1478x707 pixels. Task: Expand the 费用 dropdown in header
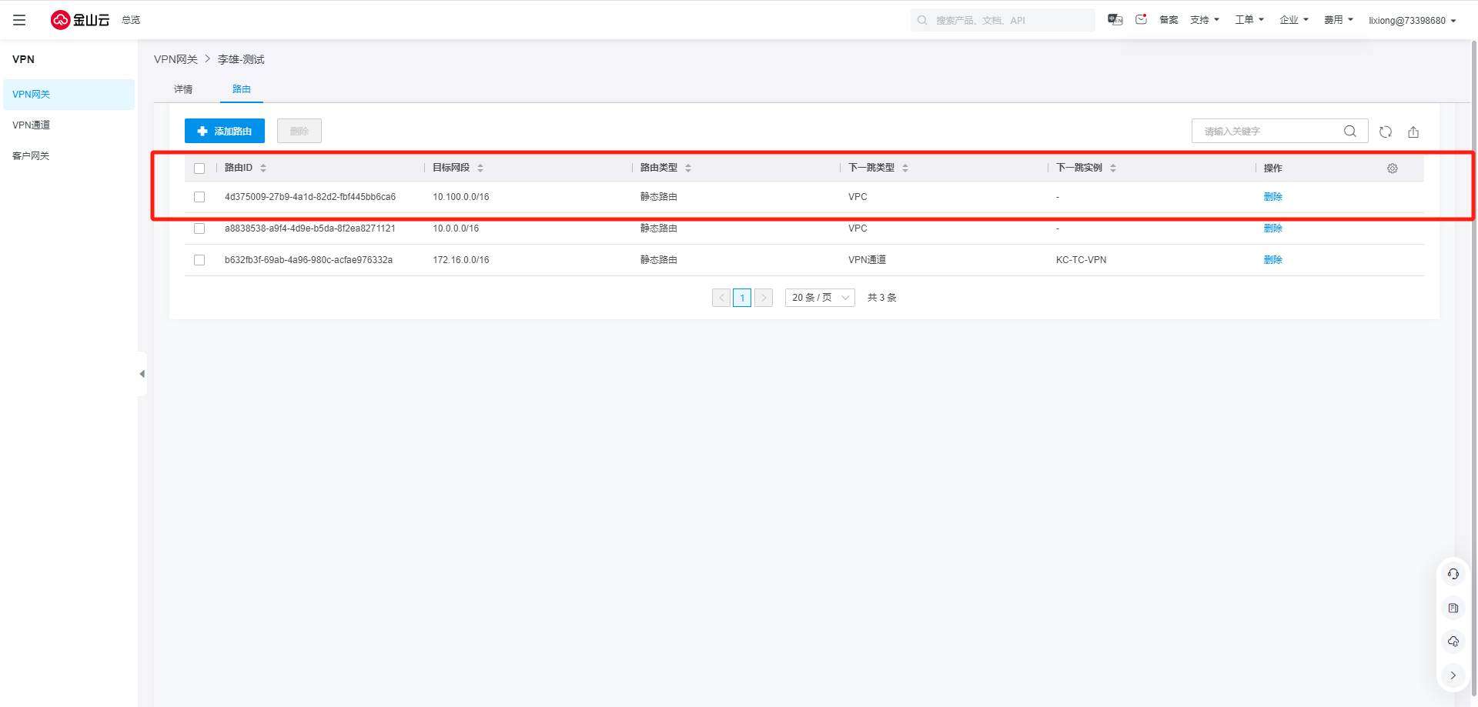click(1338, 20)
